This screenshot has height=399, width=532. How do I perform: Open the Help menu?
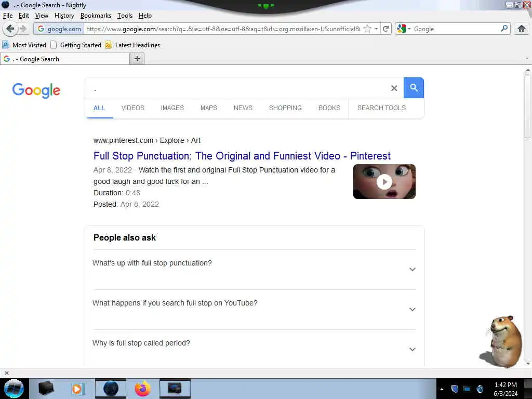(x=145, y=16)
